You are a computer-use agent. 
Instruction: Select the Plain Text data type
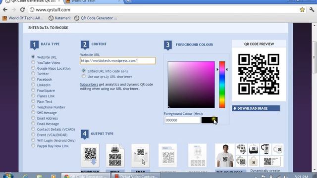33,101
